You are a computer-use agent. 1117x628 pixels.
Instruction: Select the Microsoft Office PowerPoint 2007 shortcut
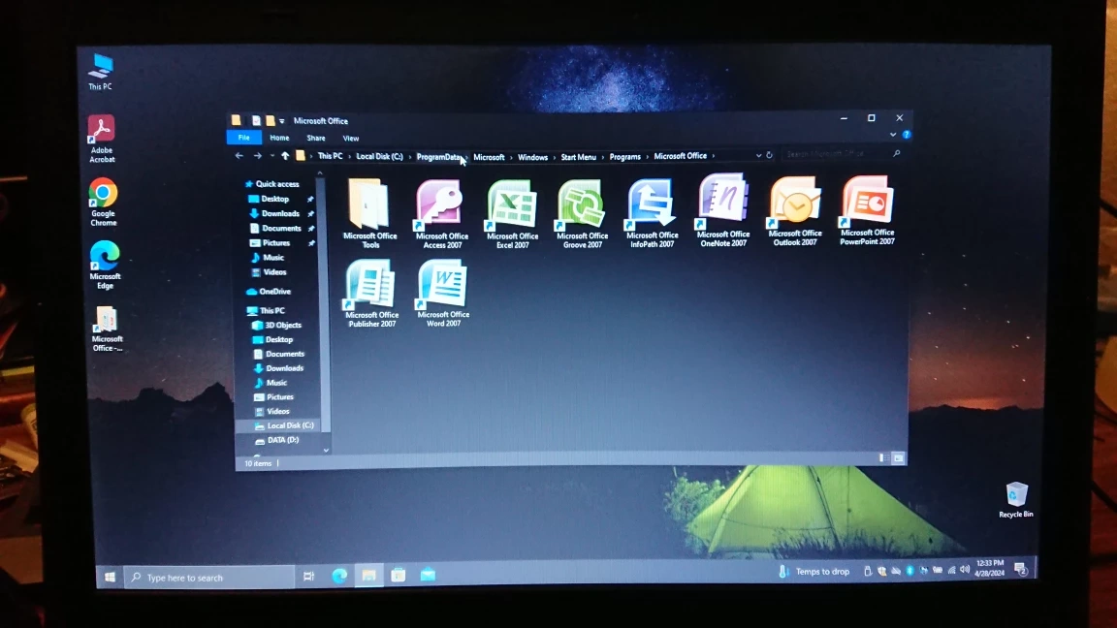coord(867,210)
